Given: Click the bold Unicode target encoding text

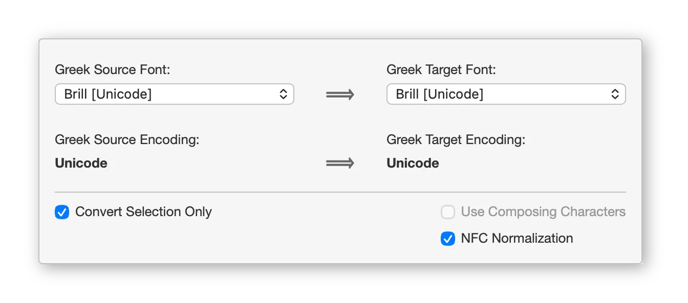Looking at the screenshot, I should pyautogui.click(x=413, y=163).
